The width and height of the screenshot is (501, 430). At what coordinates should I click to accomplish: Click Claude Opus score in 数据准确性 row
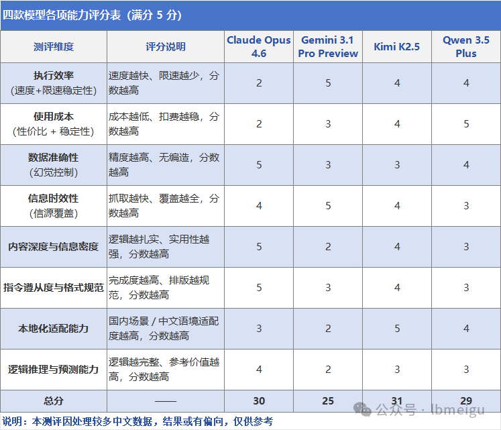point(259,165)
